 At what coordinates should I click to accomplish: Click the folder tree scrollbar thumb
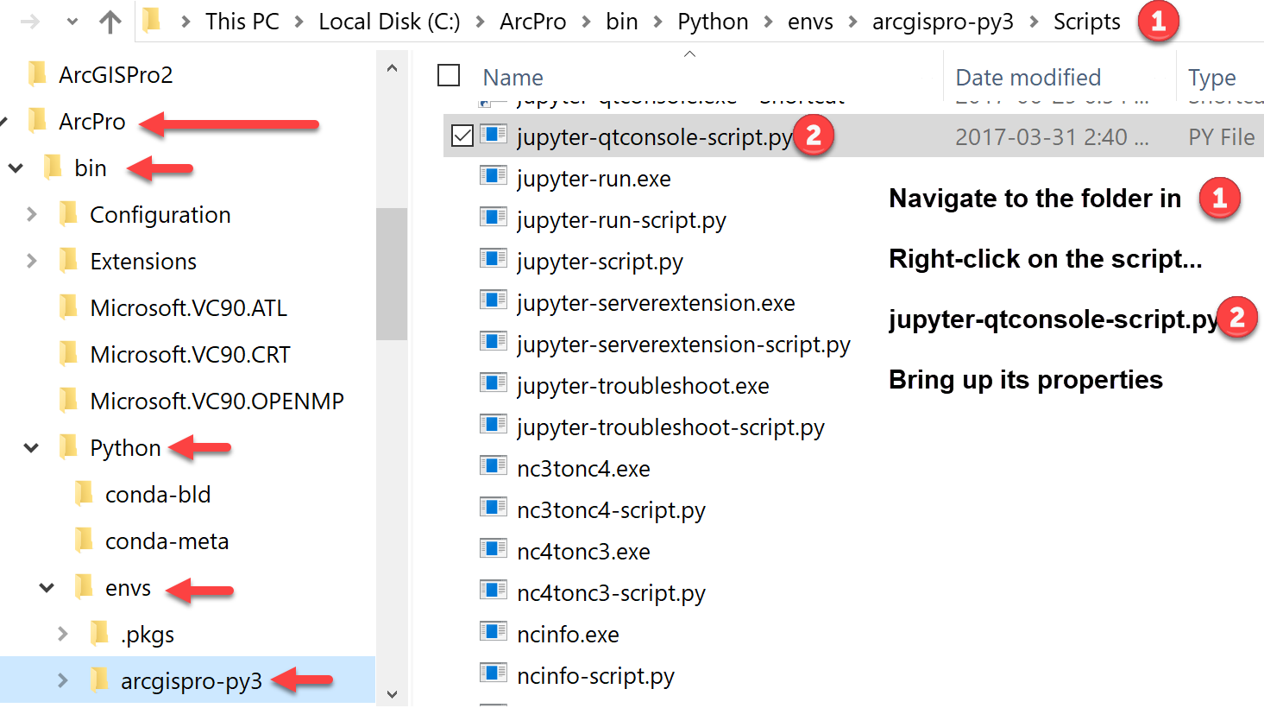pos(392,274)
